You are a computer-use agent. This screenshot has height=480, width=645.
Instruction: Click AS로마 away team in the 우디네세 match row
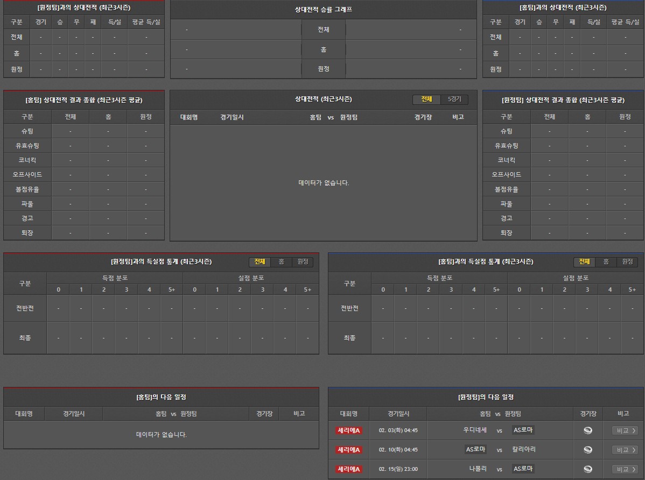pos(523,430)
